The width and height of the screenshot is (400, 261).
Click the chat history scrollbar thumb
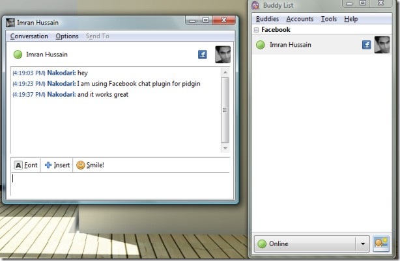[x=225, y=110]
